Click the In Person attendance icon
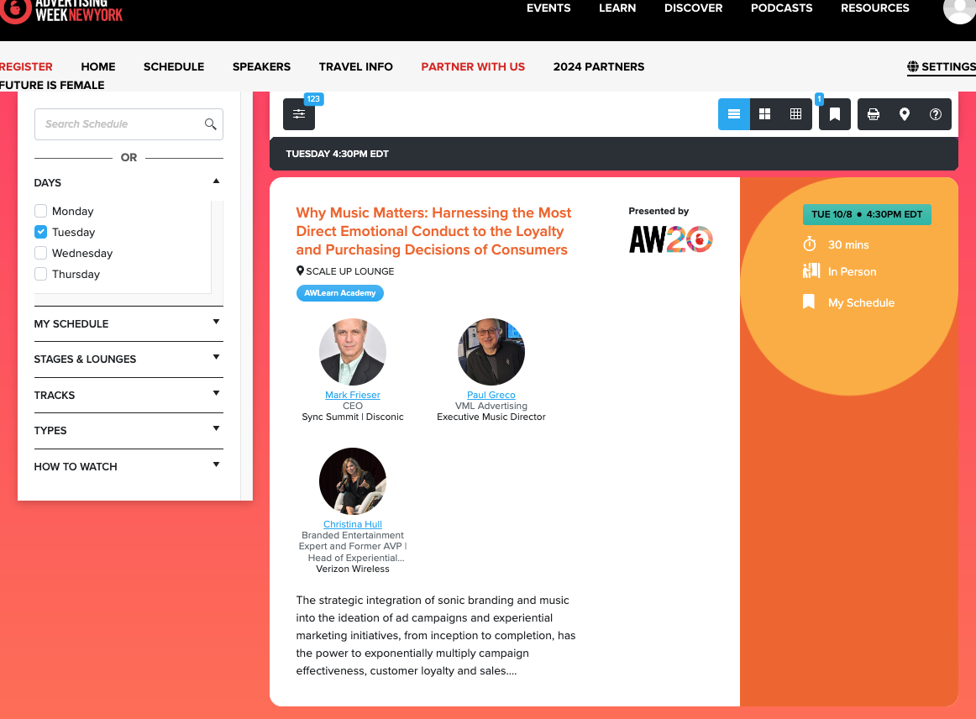 (811, 270)
